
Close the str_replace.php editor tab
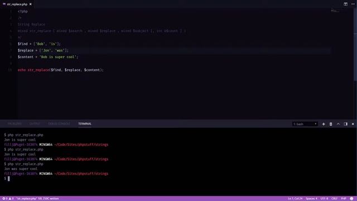pyautogui.click(x=30, y=4)
